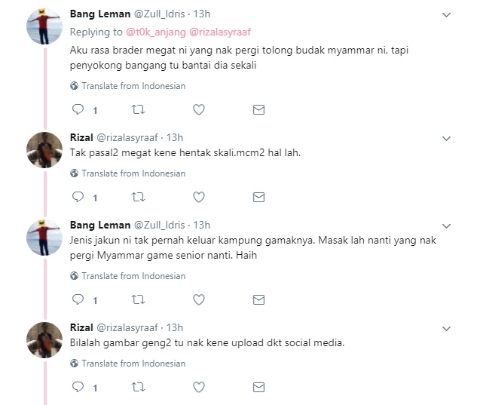
Task: Expand the menu on Rizal's 'Tak pasal2' tweet
Action: (446, 138)
